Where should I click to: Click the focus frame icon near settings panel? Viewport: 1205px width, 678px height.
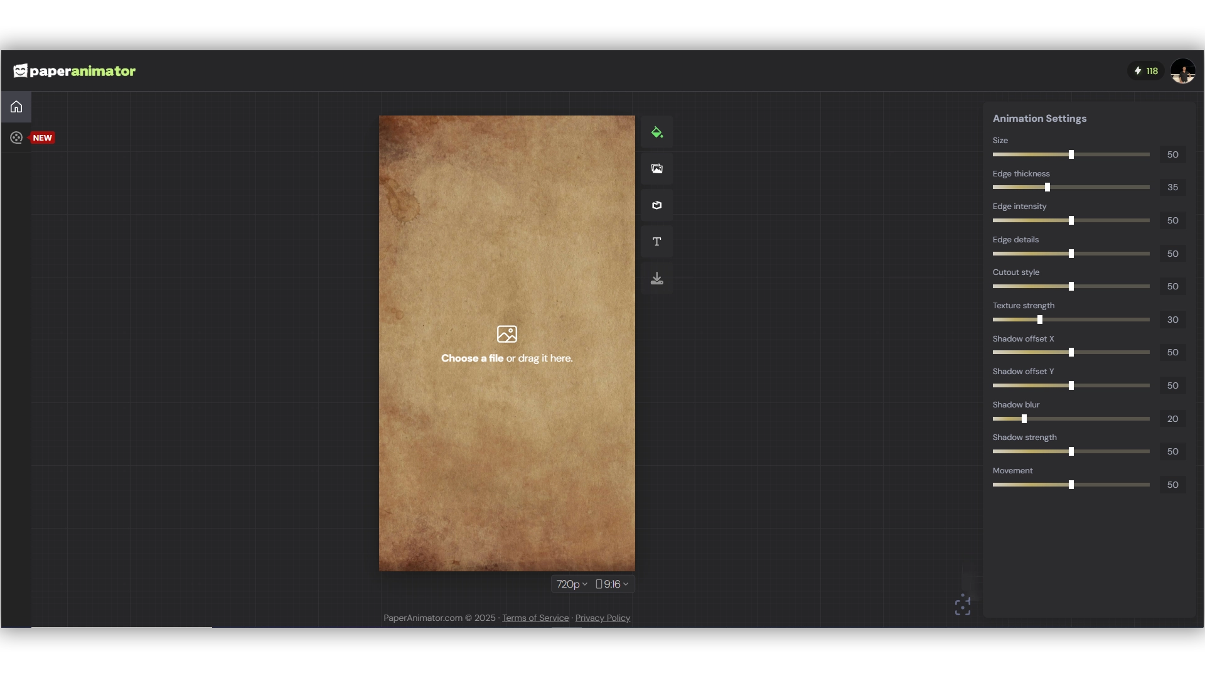tap(963, 605)
